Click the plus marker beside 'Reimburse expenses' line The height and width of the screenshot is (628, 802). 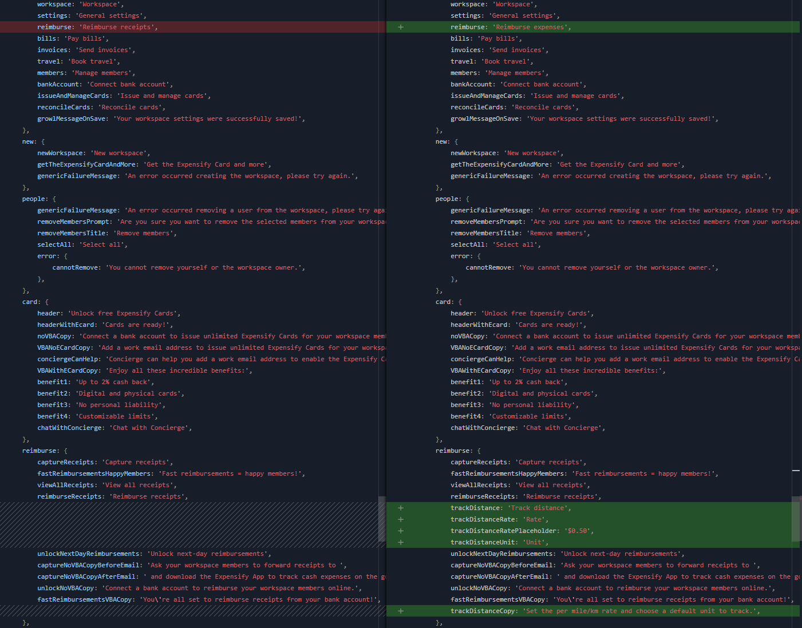pyautogui.click(x=401, y=27)
